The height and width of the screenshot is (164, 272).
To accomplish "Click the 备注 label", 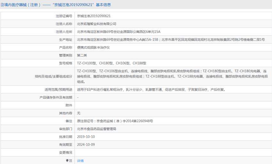I will [x=69, y=121].
